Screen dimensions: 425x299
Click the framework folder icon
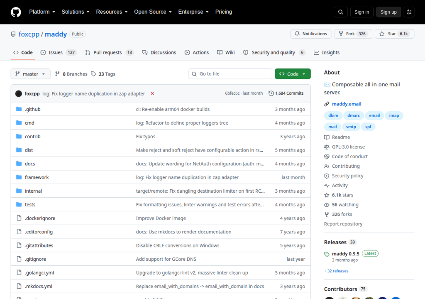coord(19,177)
